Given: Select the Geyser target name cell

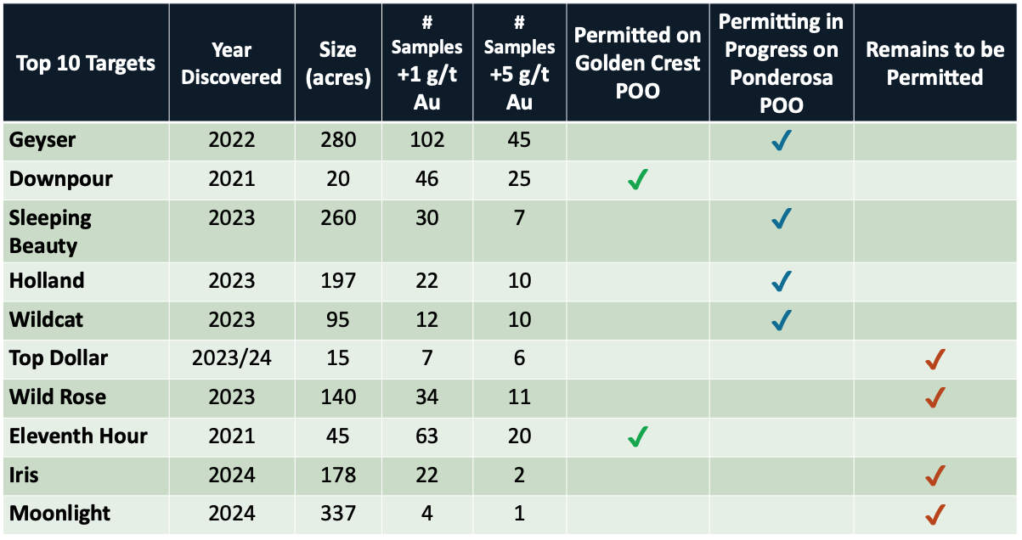Looking at the screenshot, I should coord(42,141).
